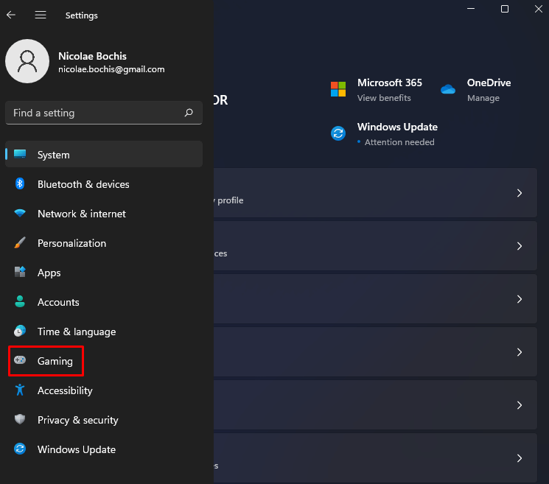The height and width of the screenshot is (484, 549).
Task: Click Windows Update Attention needed link
Action: tap(399, 142)
